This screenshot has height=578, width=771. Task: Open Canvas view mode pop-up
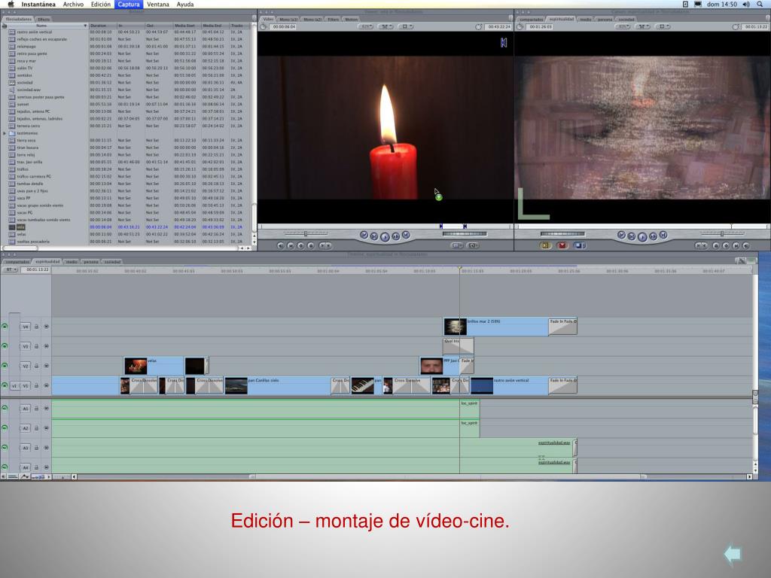(x=663, y=26)
